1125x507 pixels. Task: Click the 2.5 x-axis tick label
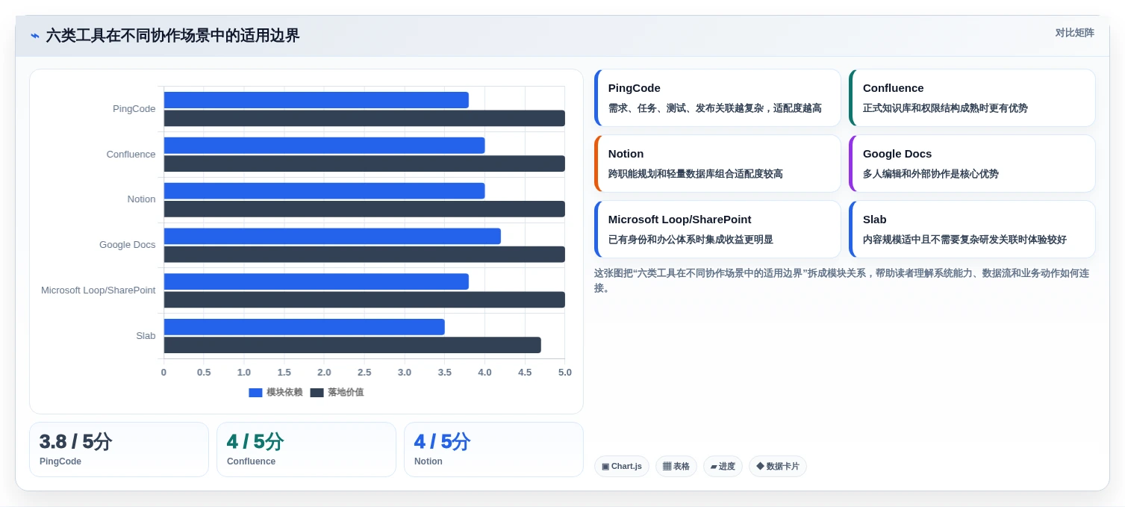(x=364, y=373)
